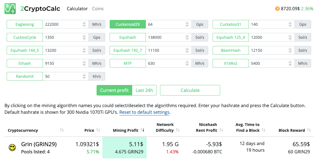Sort by Mining Profit column arrows
The image size is (317, 160).
(x=142, y=130)
